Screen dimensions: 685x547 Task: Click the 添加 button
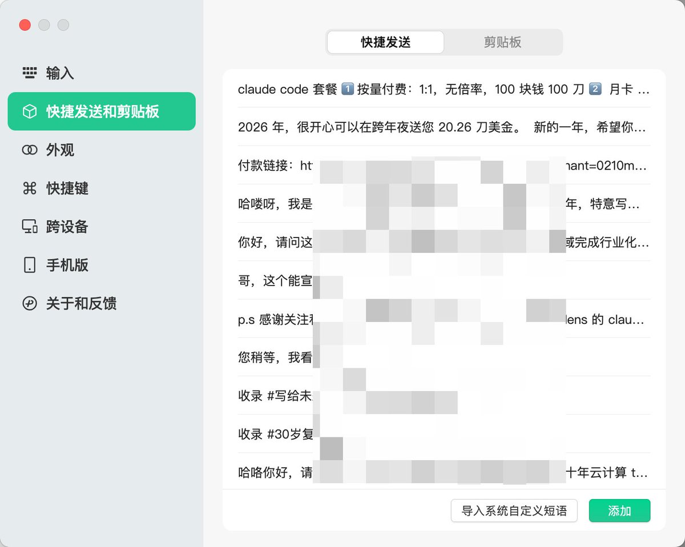point(619,510)
